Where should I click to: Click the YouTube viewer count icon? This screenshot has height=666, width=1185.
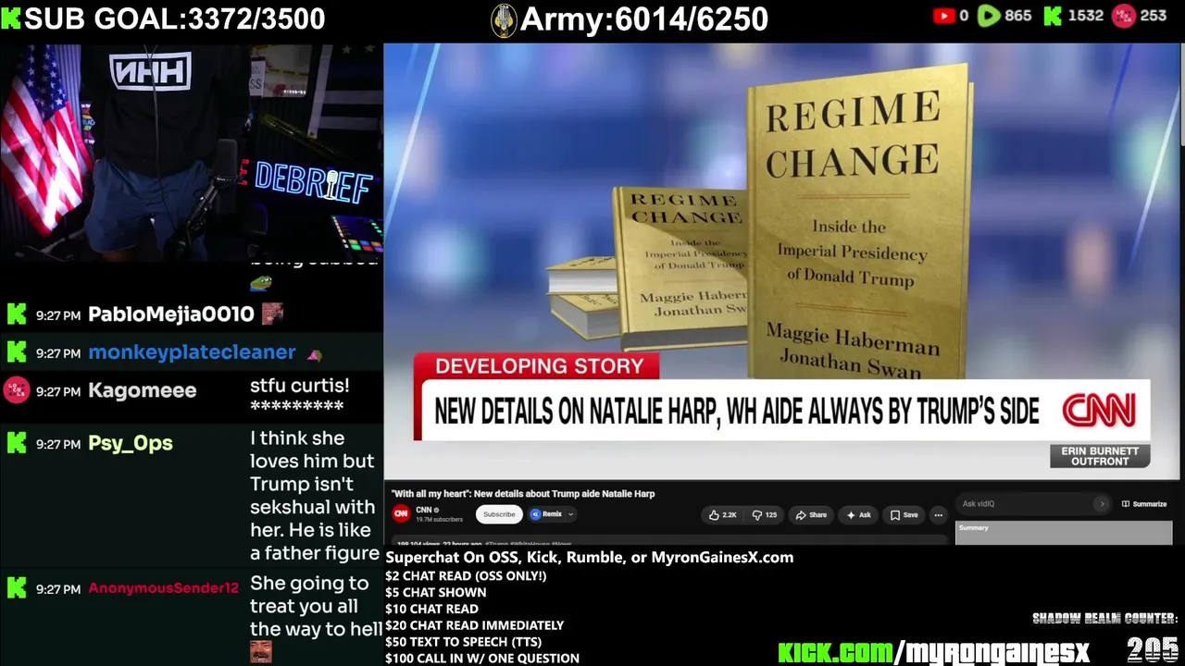pos(943,16)
